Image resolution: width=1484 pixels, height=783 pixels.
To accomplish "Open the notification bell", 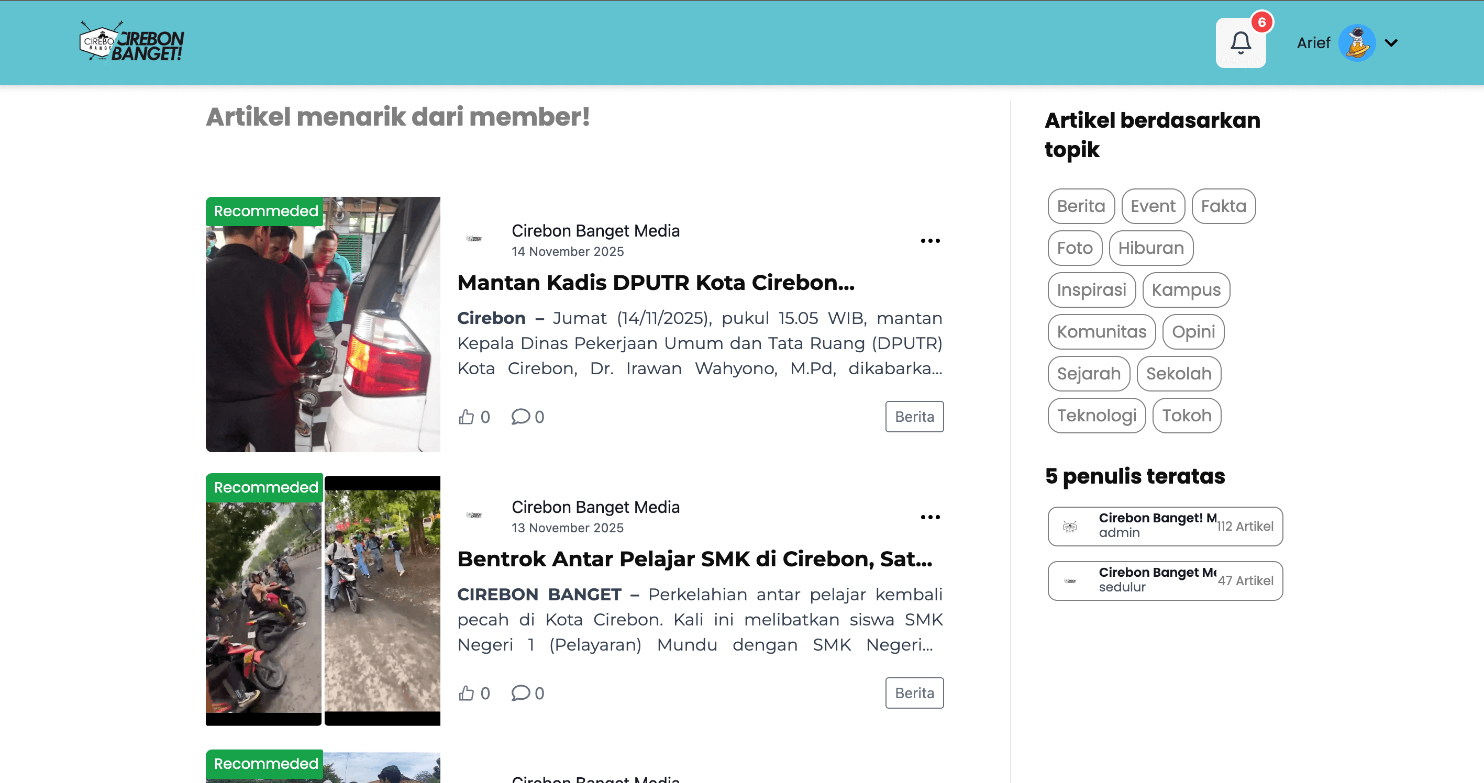I will tap(1241, 43).
